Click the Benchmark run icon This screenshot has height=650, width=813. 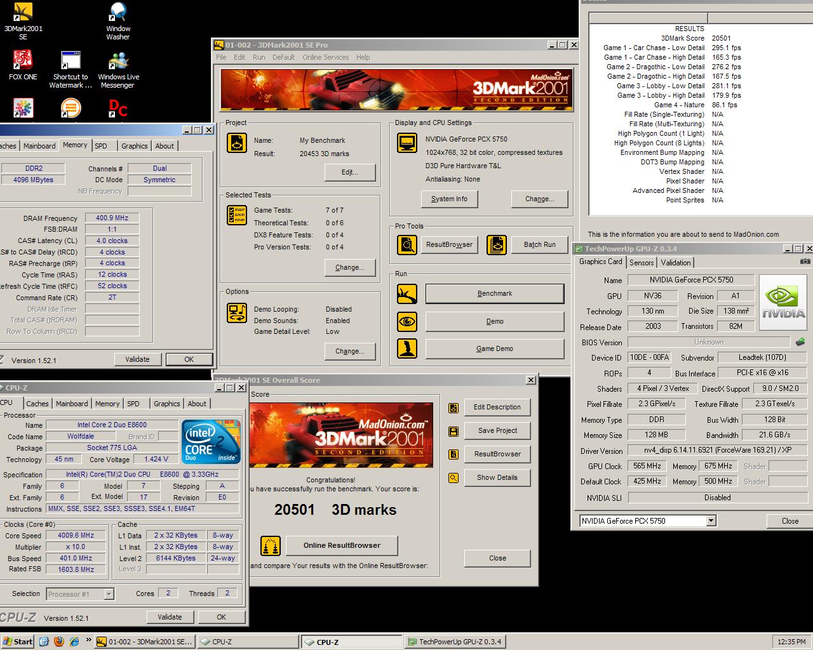click(x=406, y=294)
